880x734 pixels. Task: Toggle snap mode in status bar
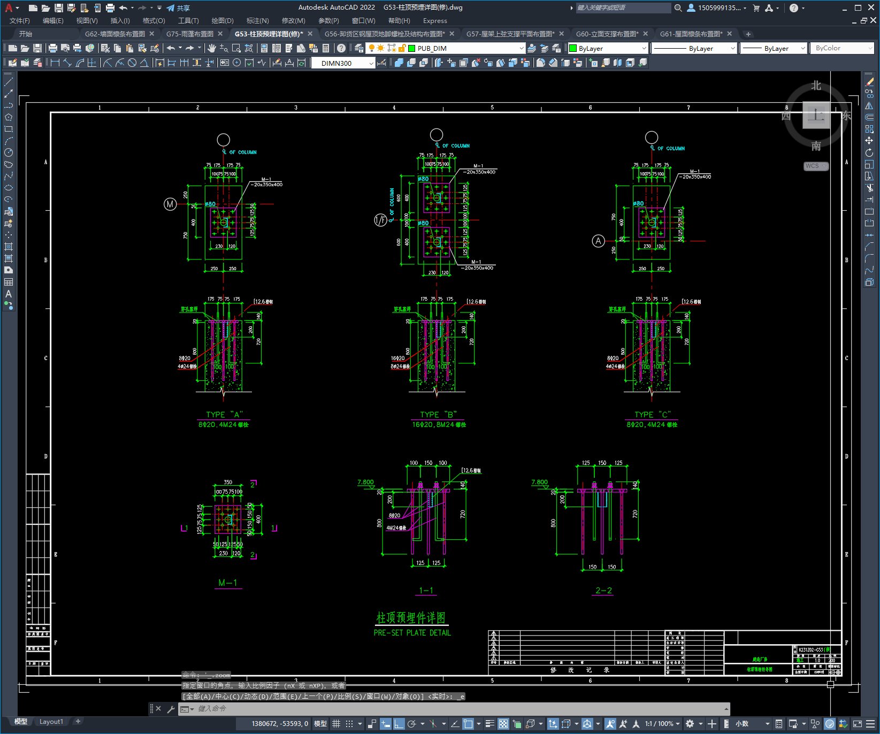[349, 723]
